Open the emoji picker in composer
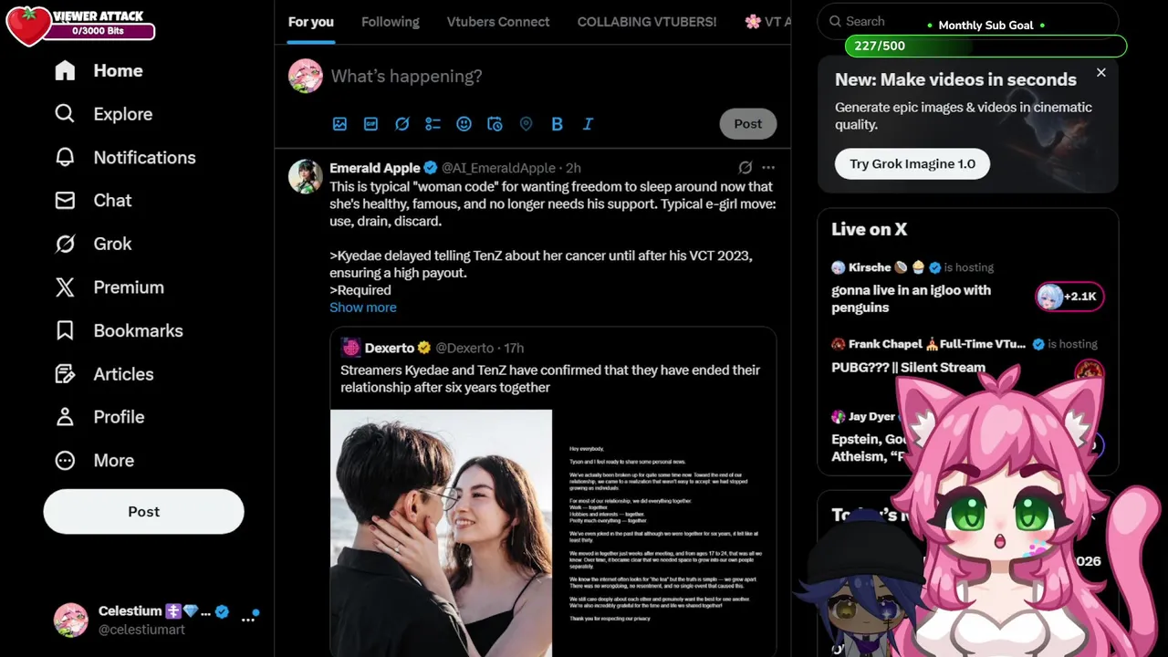Image resolution: width=1168 pixels, height=657 pixels. (x=464, y=124)
